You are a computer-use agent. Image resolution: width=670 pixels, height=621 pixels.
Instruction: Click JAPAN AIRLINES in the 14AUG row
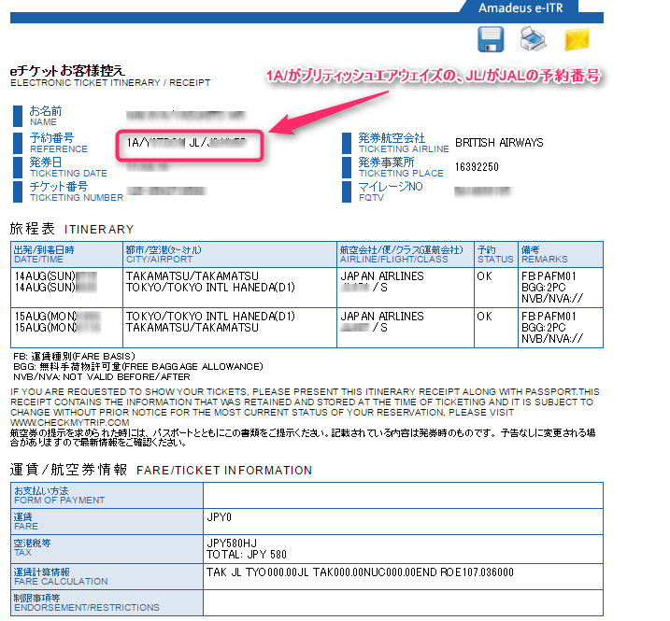tap(382, 276)
